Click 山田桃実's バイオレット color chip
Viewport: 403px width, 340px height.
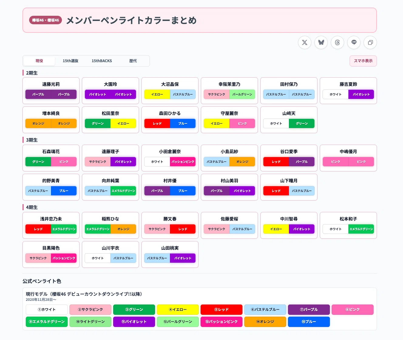pyautogui.click(x=183, y=258)
